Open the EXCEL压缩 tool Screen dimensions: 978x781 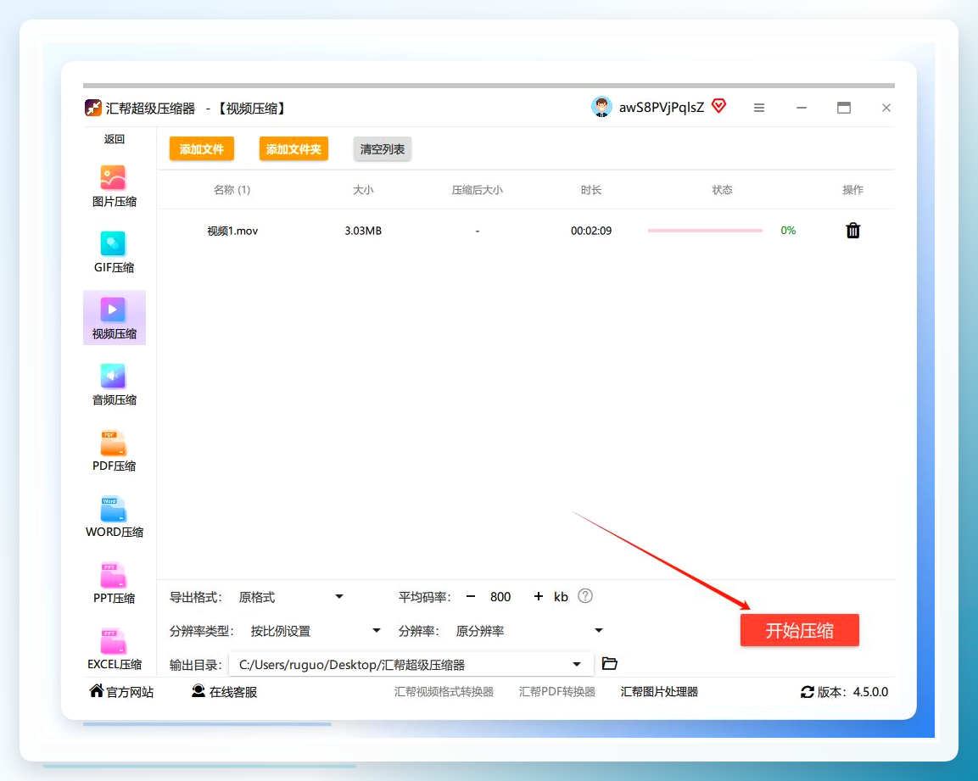114,649
